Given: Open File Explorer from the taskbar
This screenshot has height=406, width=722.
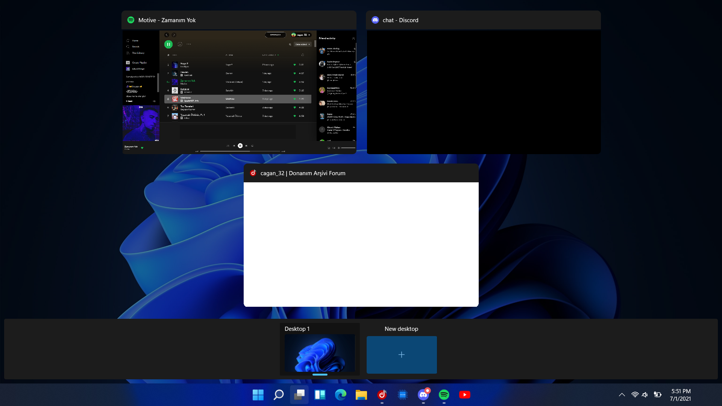Looking at the screenshot, I should coord(361,395).
